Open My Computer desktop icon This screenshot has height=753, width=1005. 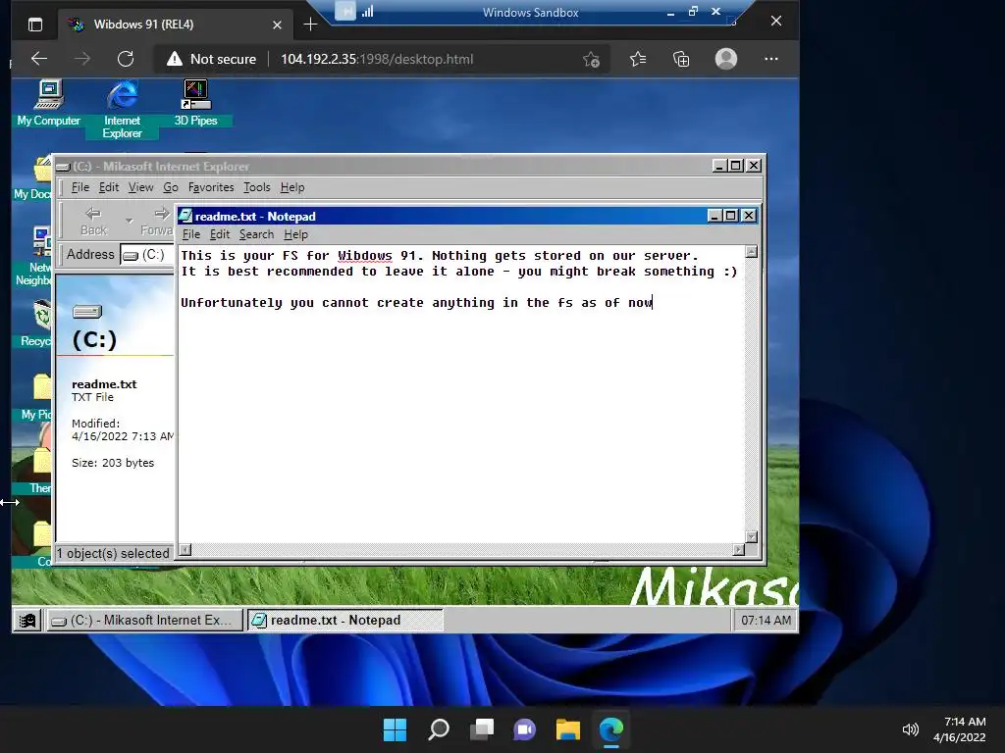49,102
